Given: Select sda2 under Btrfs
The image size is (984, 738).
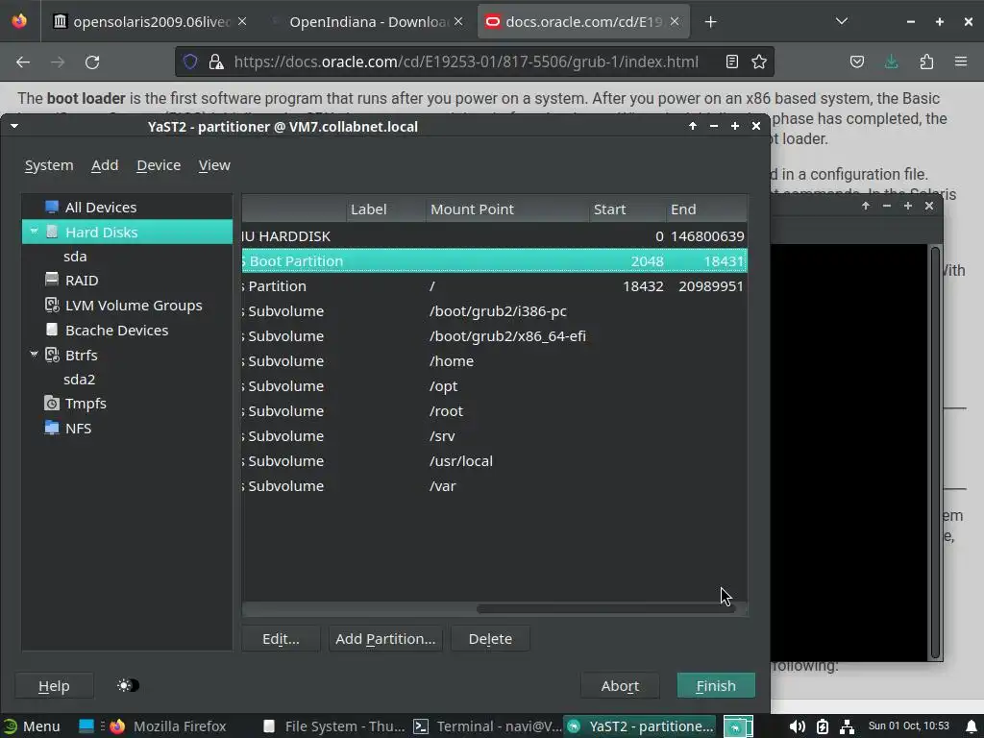Looking at the screenshot, I should click(79, 379).
